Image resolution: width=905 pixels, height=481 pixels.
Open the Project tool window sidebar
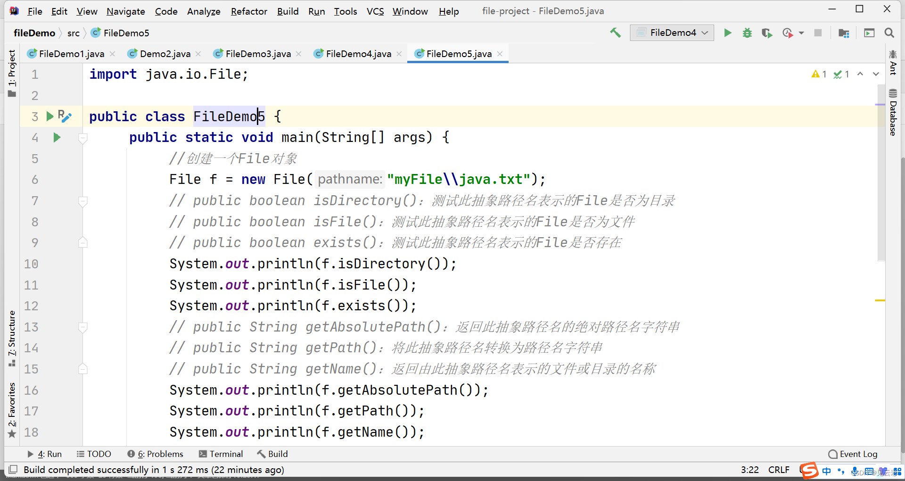12,73
